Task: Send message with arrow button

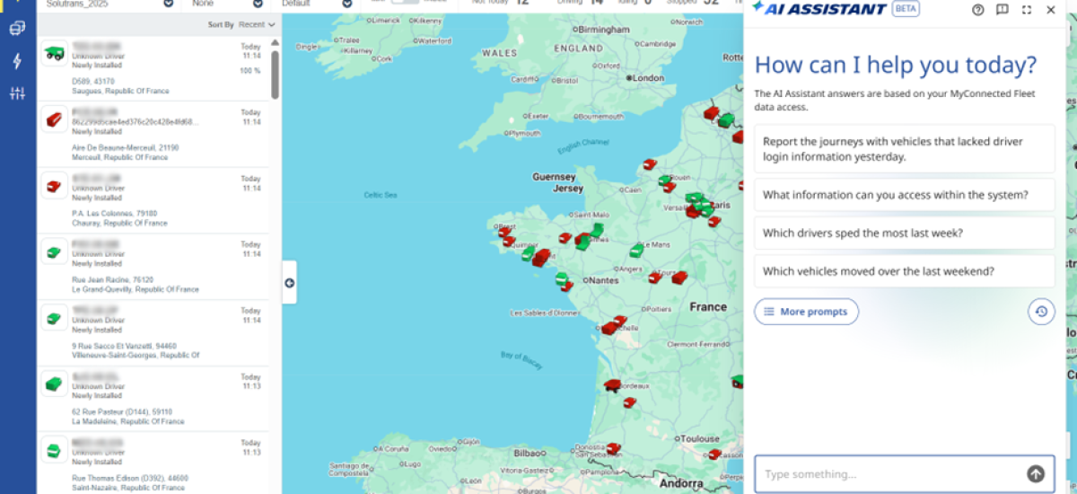Action: tap(1036, 474)
